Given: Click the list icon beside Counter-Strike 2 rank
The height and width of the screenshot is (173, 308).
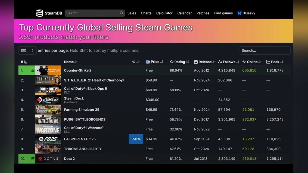Looking at the screenshot, I should click(33, 70).
